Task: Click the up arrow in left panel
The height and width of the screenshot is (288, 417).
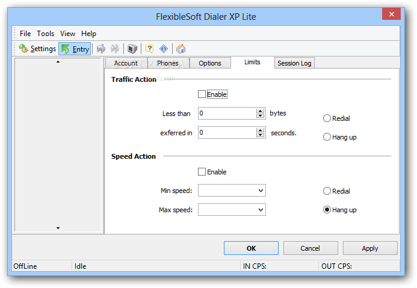Action: pyautogui.click(x=58, y=62)
